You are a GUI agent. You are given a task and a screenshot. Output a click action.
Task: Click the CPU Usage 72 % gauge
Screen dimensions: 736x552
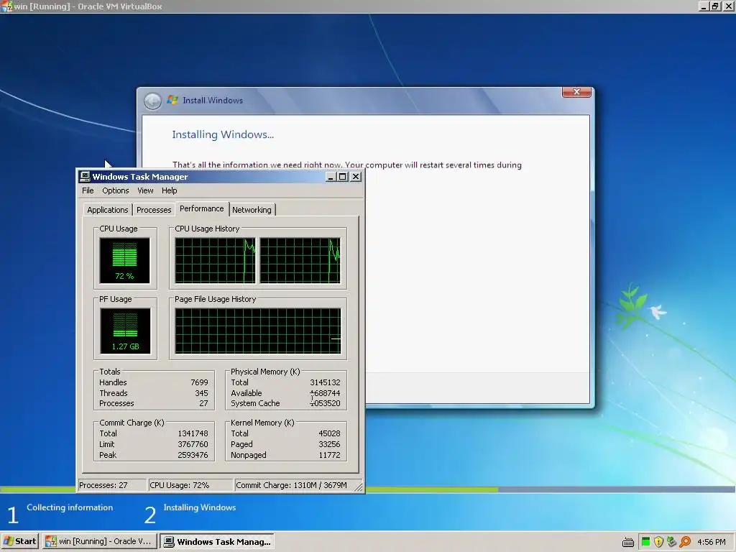(x=125, y=260)
